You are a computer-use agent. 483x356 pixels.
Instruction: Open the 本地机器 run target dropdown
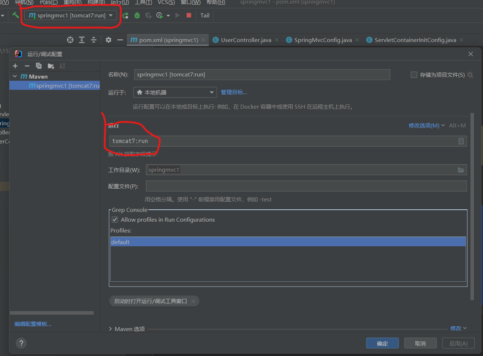coord(175,92)
